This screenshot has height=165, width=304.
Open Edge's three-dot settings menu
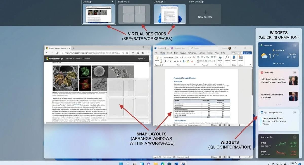click(148, 53)
